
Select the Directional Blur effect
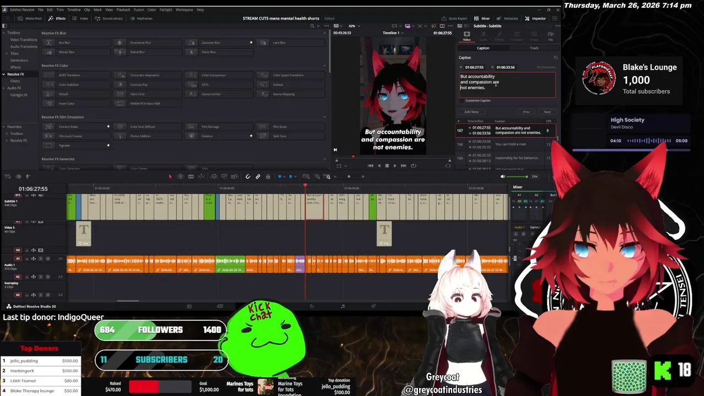pyautogui.click(x=147, y=42)
